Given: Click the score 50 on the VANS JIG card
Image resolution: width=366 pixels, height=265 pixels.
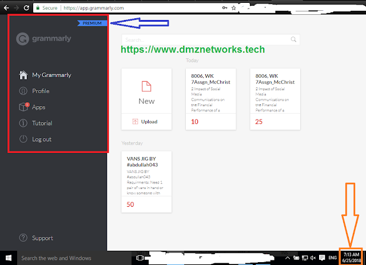Looking at the screenshot, I should pyautogui.click(x=130, y=204).
